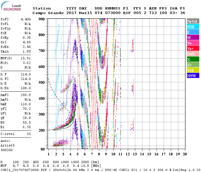Screen dimensions: 201x172
Task: Click the 900 tick on height axis
Action: pyautogui.click(x=42, y=19)
